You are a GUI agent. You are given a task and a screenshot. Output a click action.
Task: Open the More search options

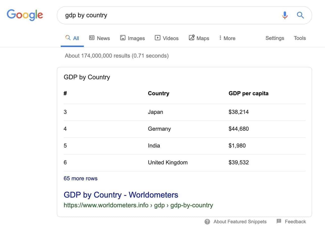coord(227,38)
